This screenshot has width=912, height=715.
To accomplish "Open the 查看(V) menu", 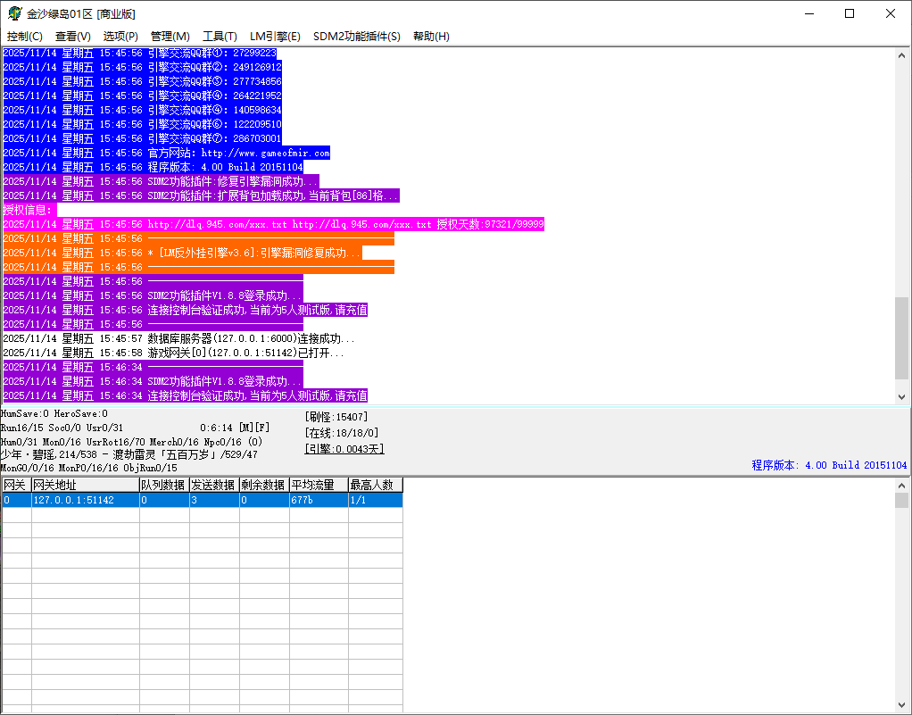I will [x=73, y=37].
